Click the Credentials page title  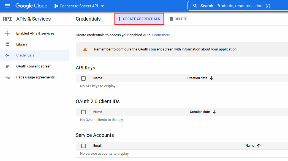coord(88,19)
